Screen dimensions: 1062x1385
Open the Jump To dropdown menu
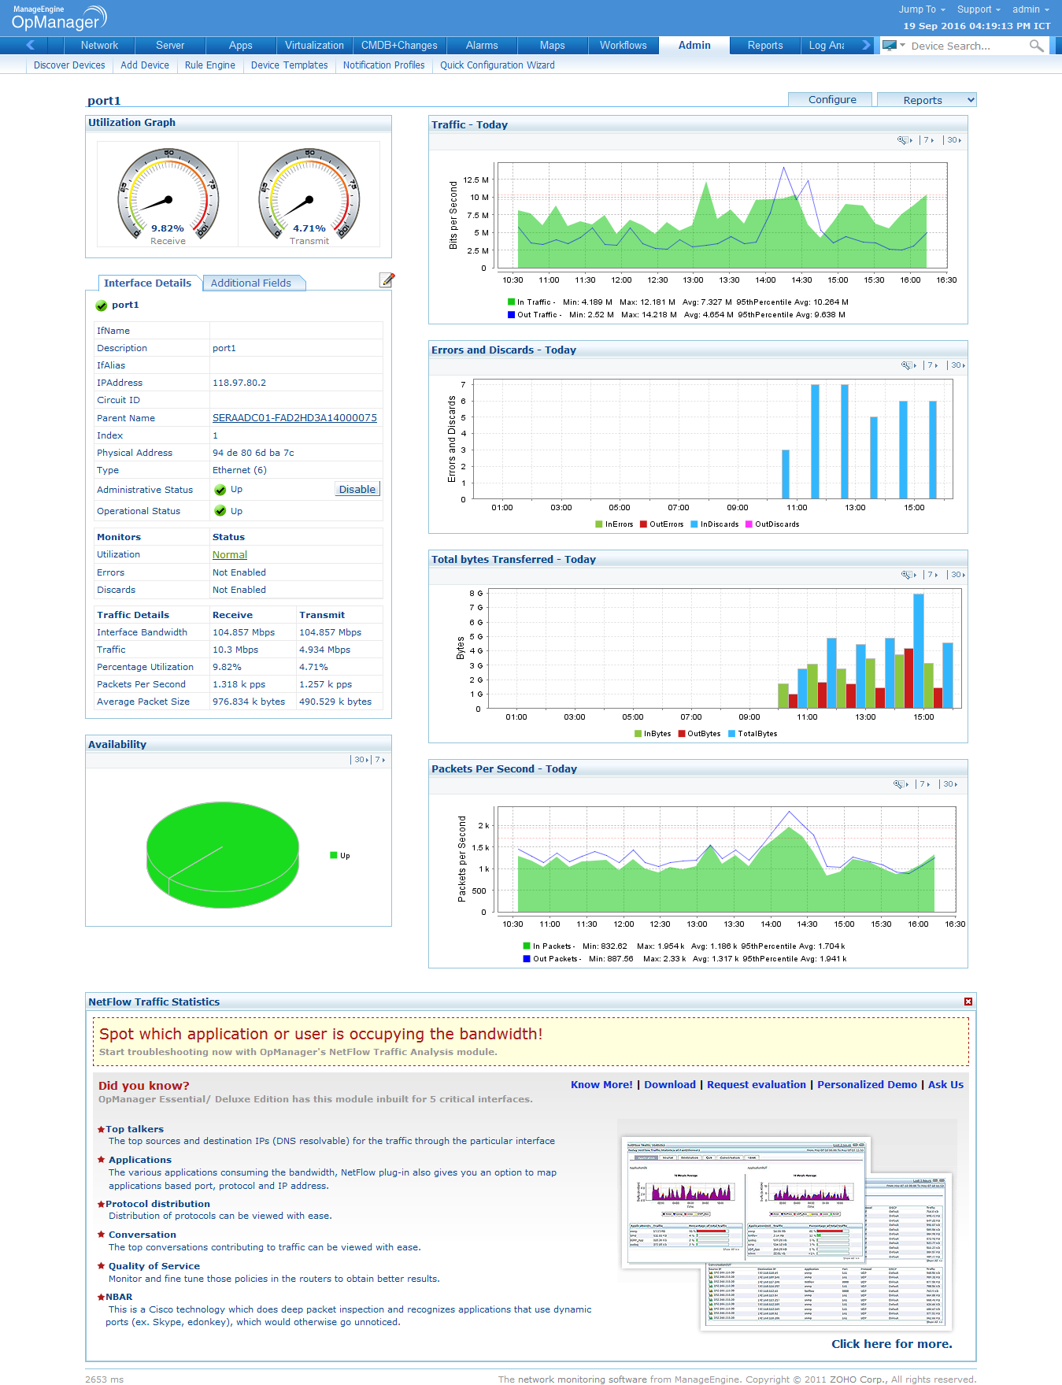pos(922,9)
